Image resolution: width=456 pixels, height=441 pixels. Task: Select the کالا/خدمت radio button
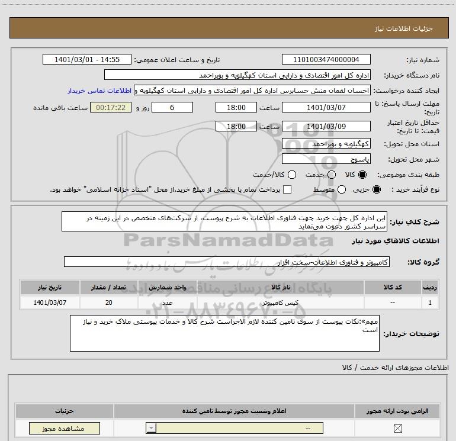(x=292, y=175)
